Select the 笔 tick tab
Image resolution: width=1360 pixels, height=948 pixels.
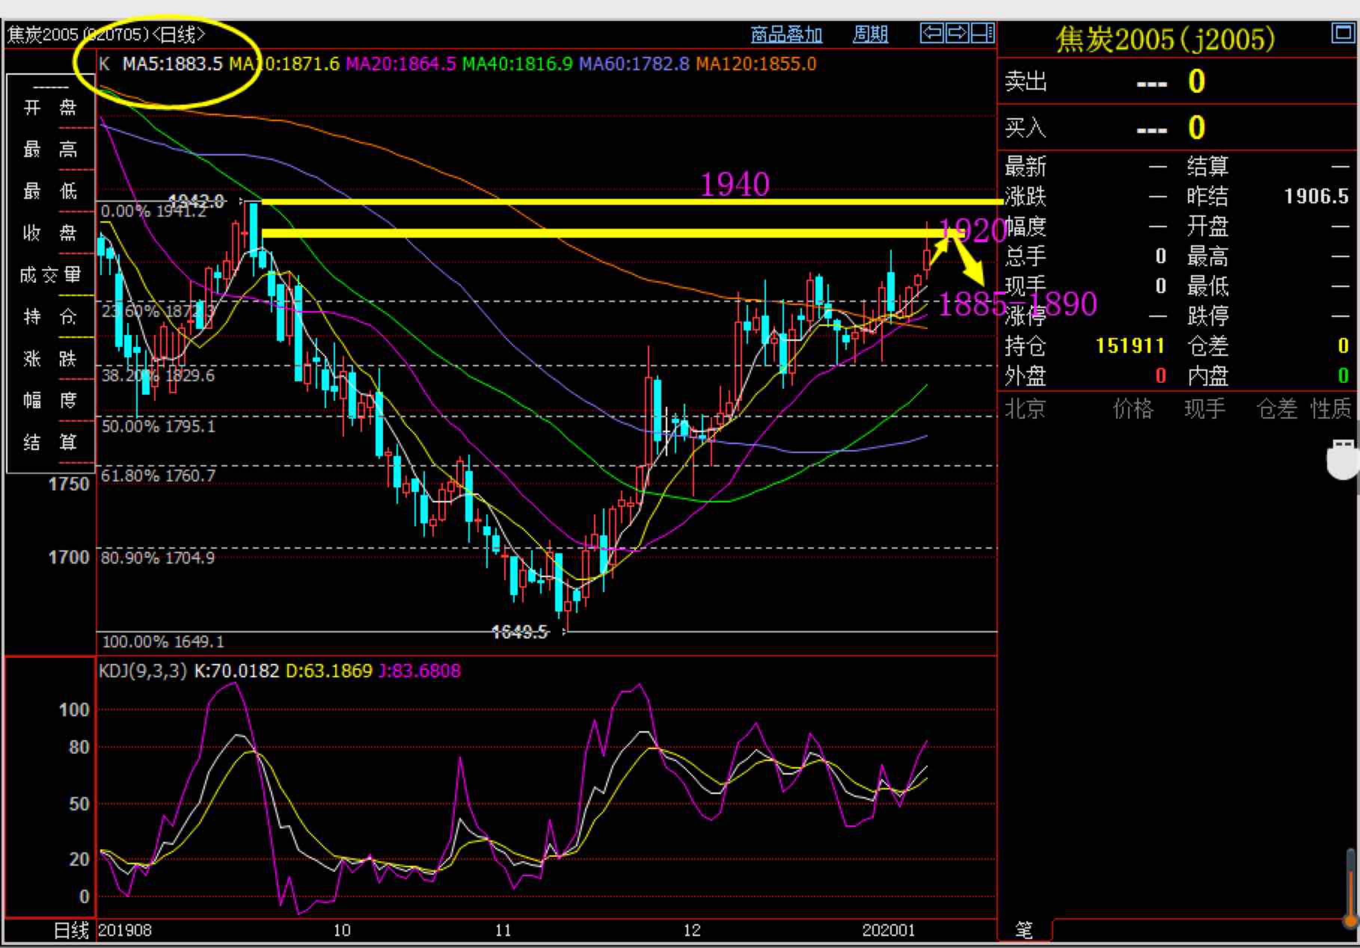point(1024,930)
